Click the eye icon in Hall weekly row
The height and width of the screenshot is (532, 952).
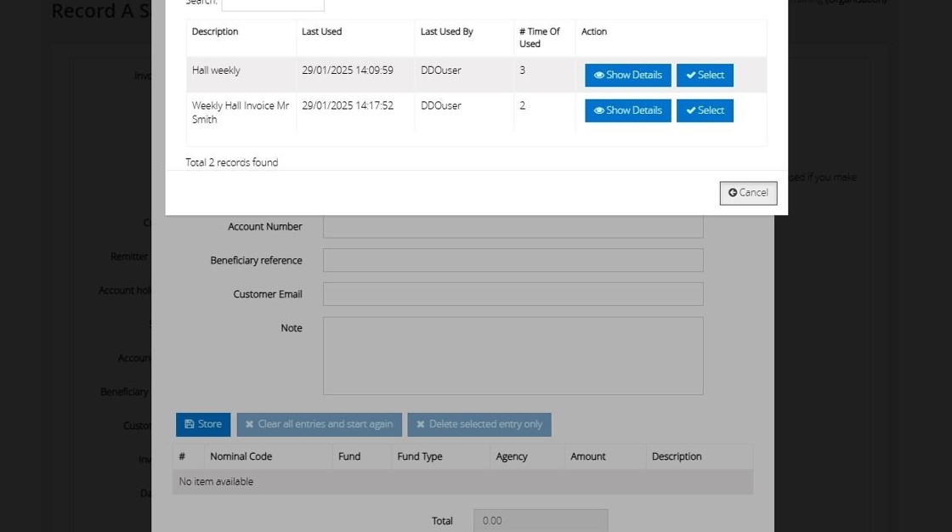click(x=598, y=76)
